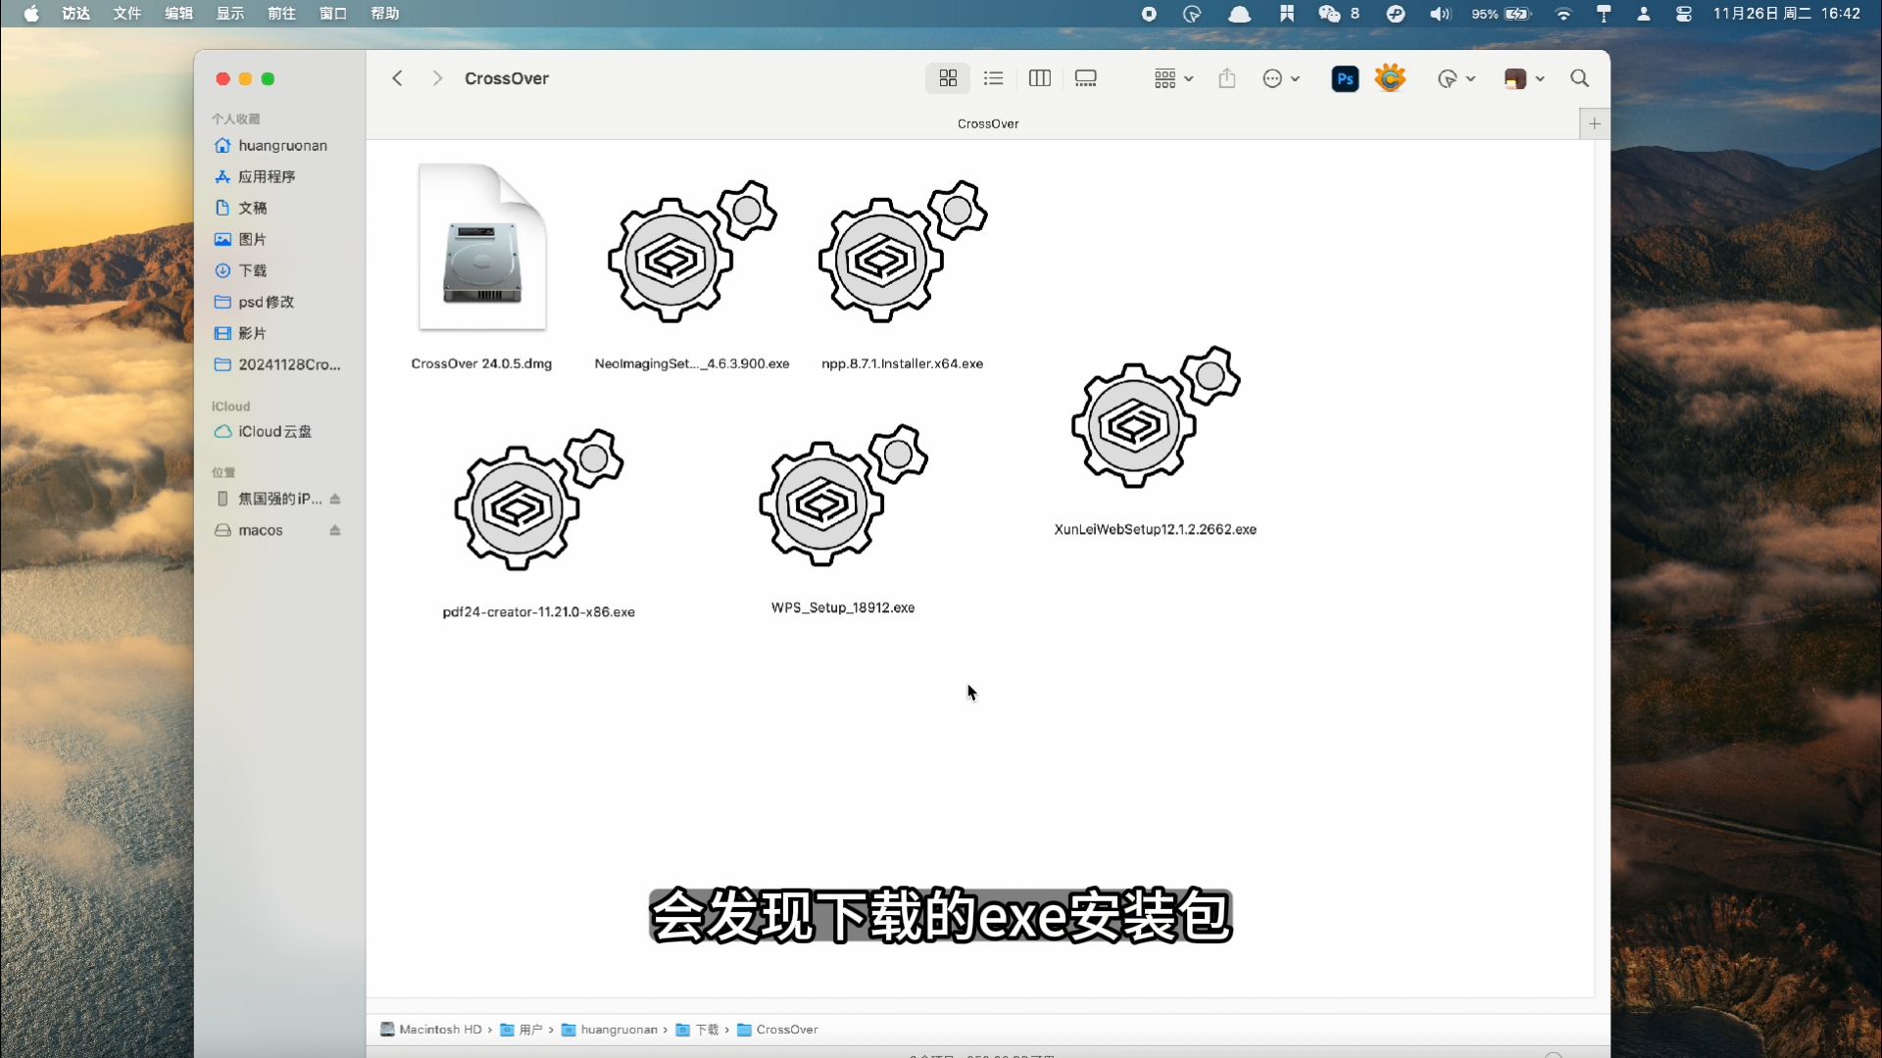Open 下载 in the sidebar
This screenshot has width=1882, height=1058.
pyautogui.click(x=241, y=270)
